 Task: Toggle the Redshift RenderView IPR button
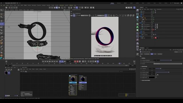[x=74, y=15]
